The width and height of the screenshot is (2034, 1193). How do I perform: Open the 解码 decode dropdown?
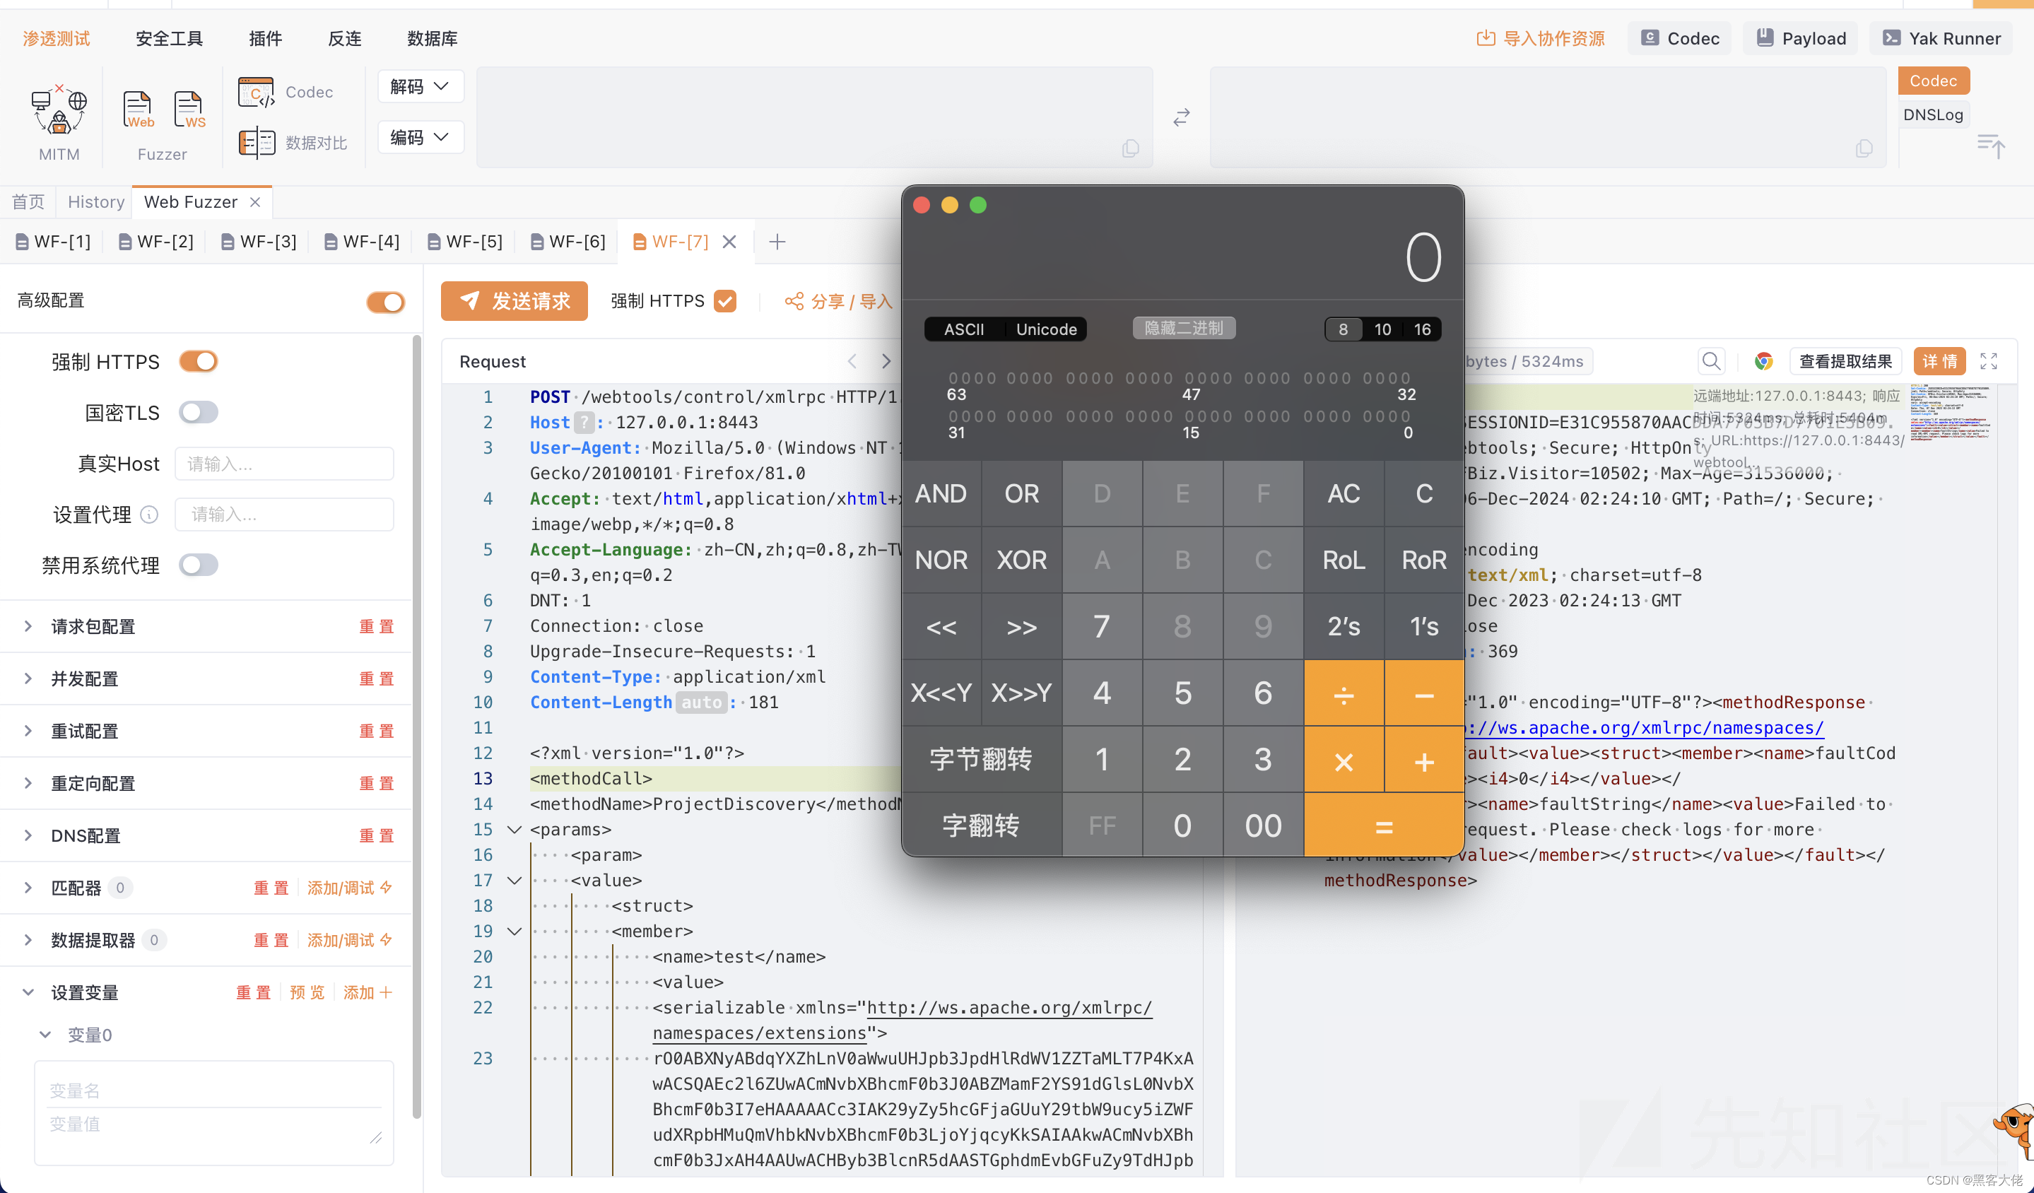pyautogui.click(x=420, y=86)
